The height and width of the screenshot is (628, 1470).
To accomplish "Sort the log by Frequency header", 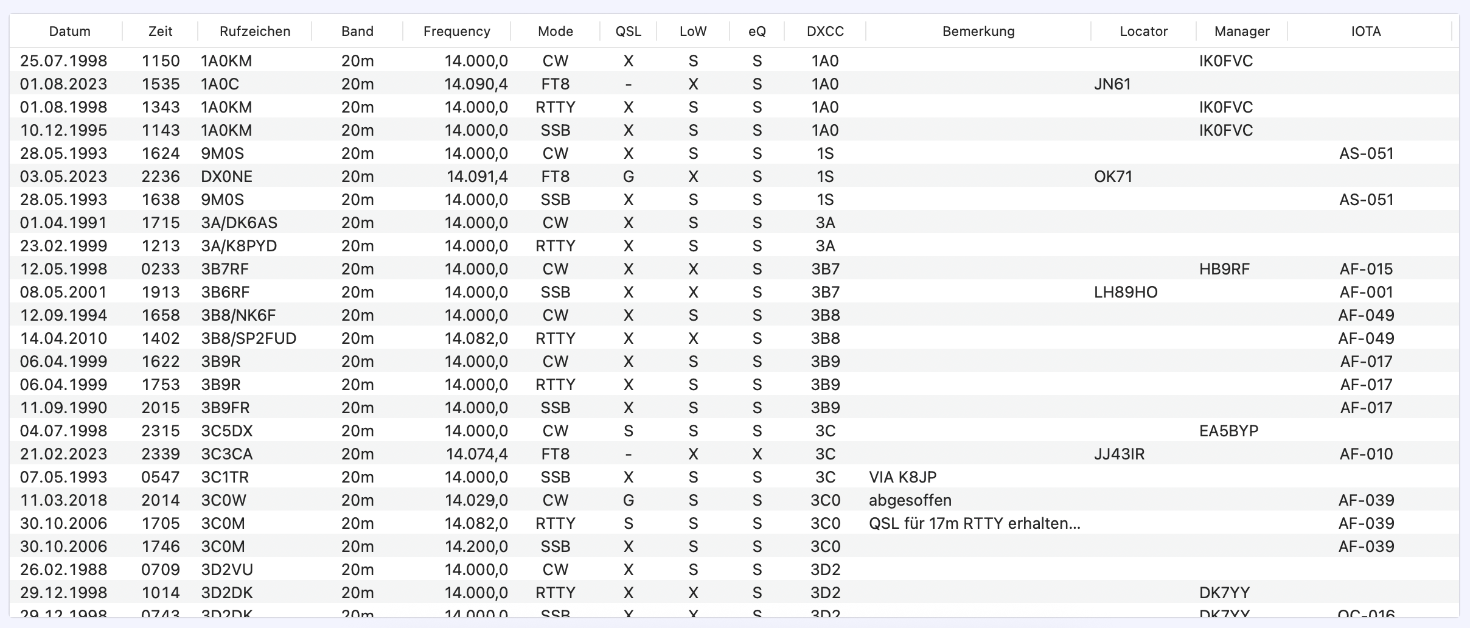I will click(456, 31).
